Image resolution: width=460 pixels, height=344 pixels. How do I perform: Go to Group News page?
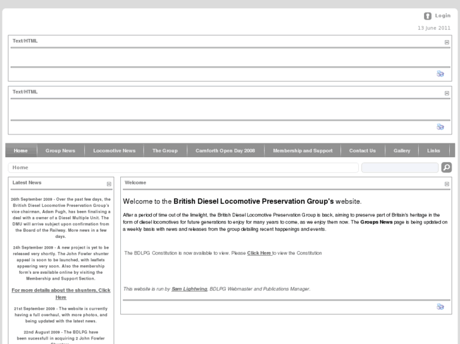pyautogui.click(x=61, y=150)
